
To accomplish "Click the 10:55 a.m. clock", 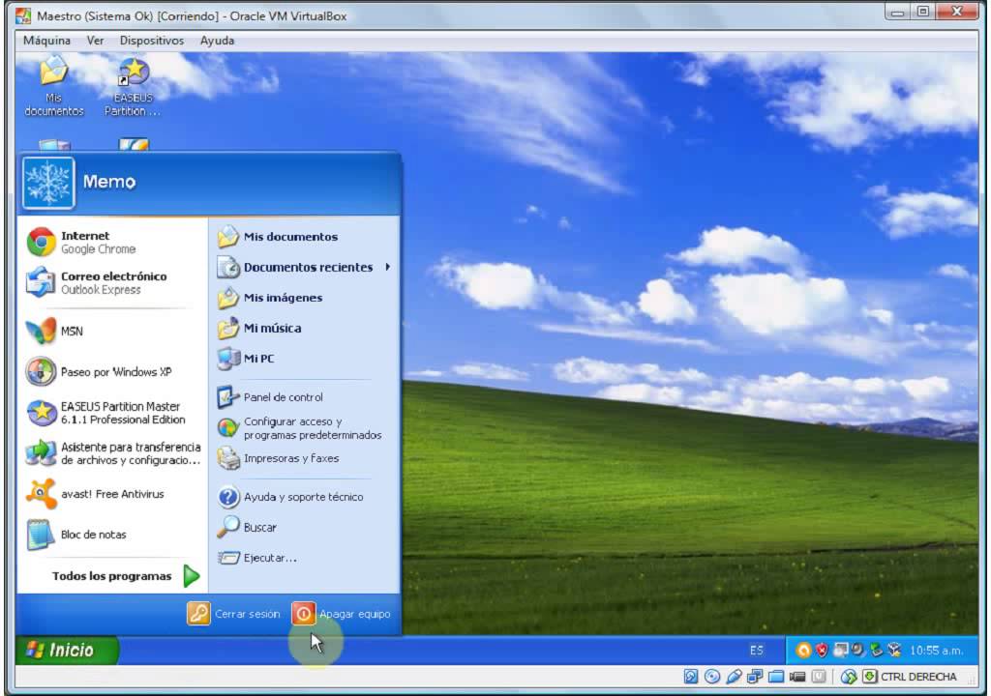I will coord(937,651).
